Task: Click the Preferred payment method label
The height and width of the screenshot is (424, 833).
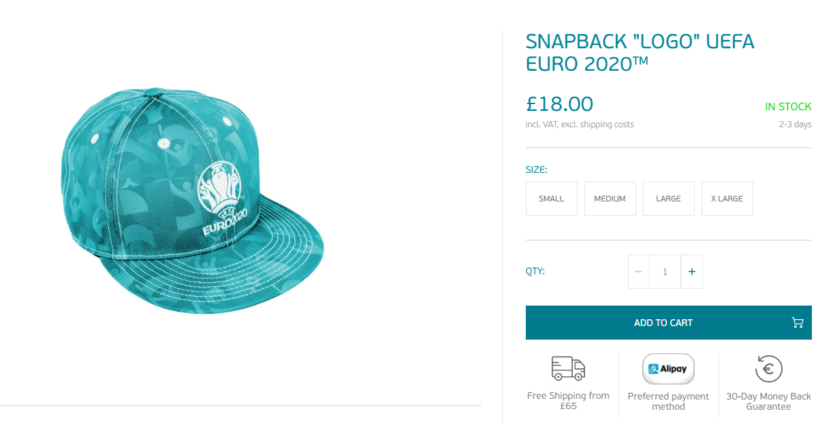Action: click(x=668, y=401)
